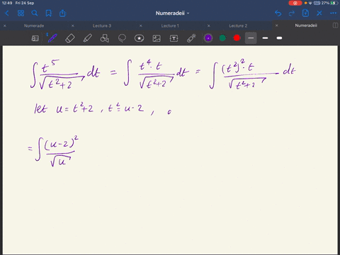The width and height of the screenshot is (340, 255).
Task: Close the Numerade tab
Action: click(5, 25)
